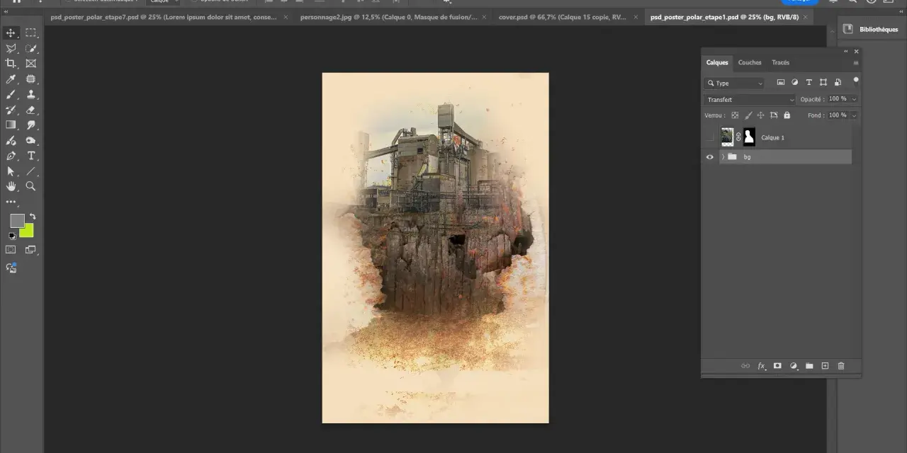Change screen mode icon in toolbar

(x=31, y=249)
